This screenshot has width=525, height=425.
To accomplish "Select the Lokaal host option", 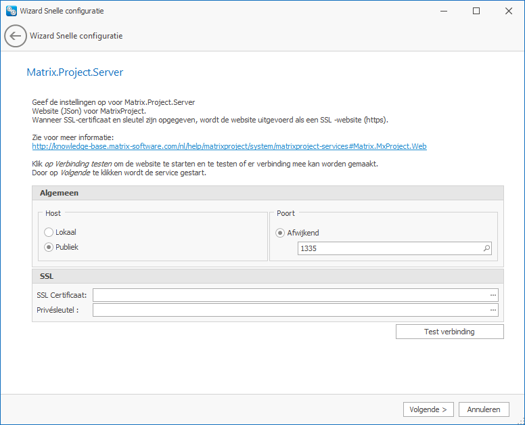I will (49, 232).
